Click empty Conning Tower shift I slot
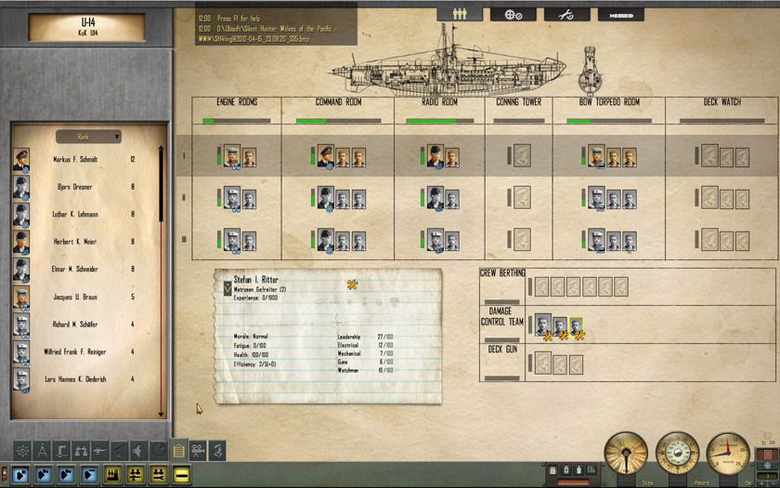This screenshot has width=780, height=488. tap(522, 156)
